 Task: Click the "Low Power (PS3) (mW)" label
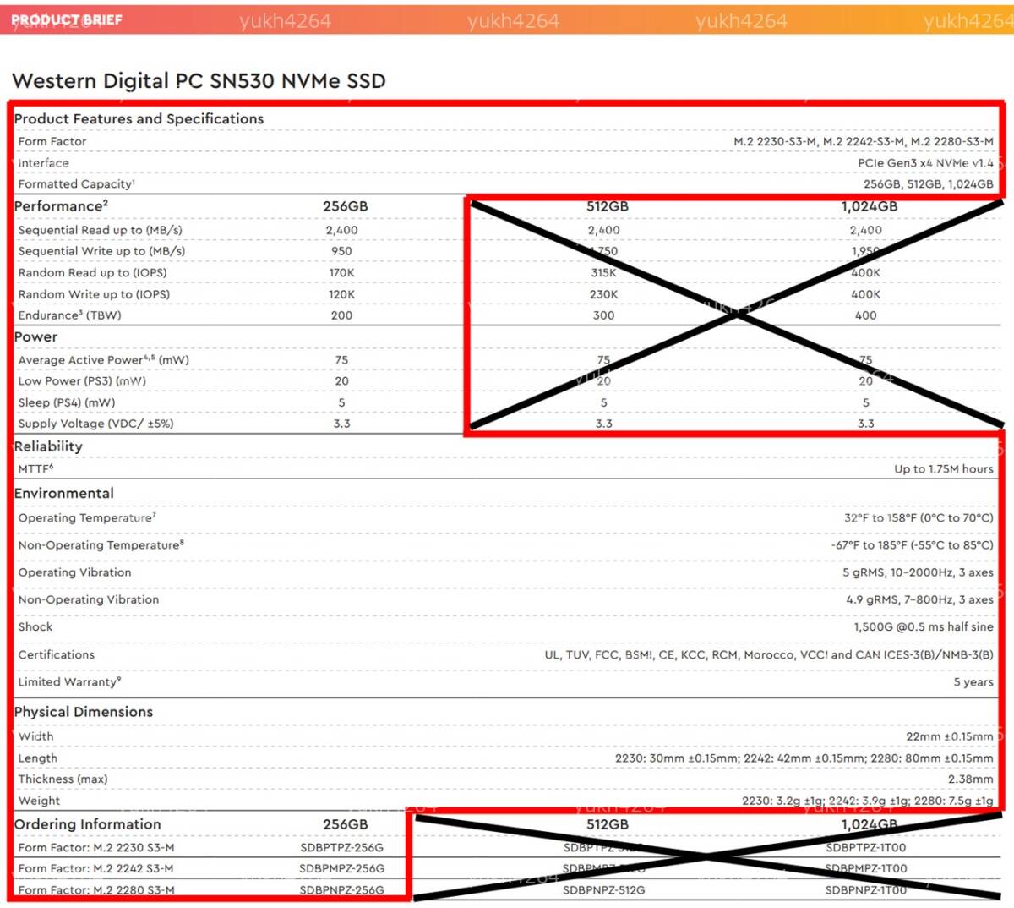[82, 381]
